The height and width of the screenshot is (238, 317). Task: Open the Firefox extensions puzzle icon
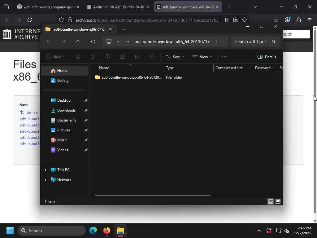coord(298,20)
